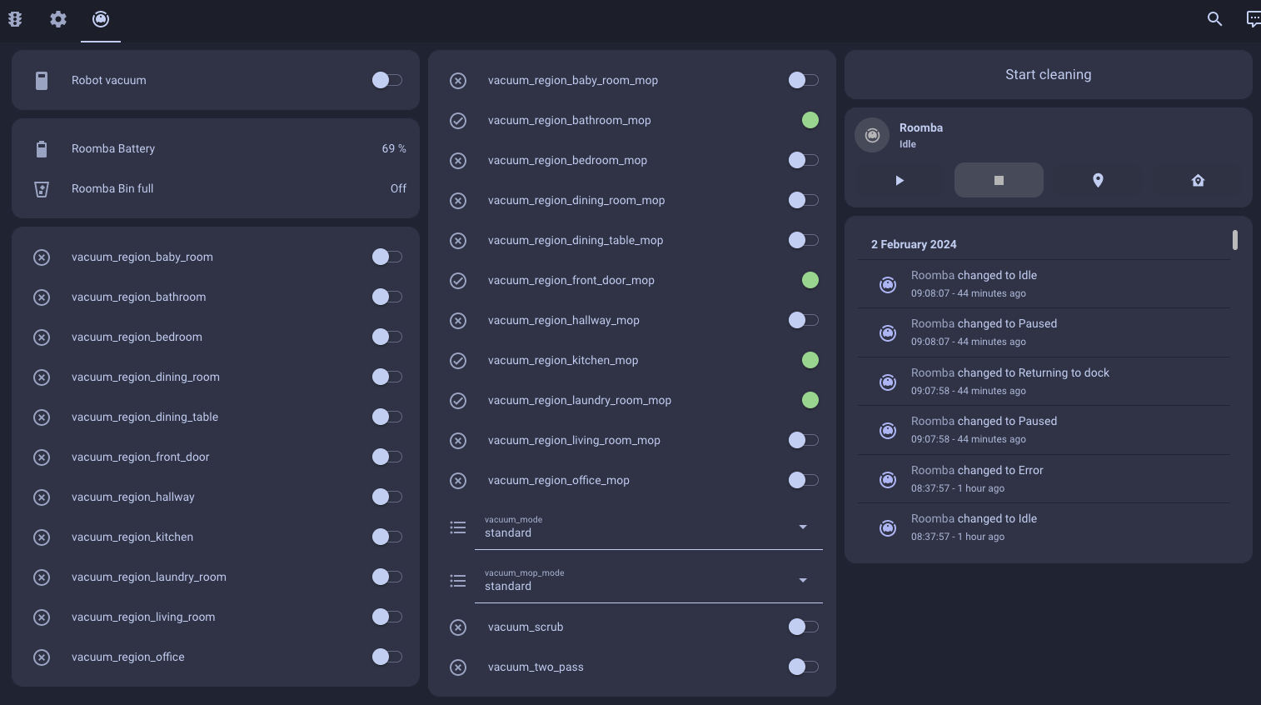Turn on vacuum_region_bedroom switch
The width and height of the screenshot is (1261, 705).
[387, 337]
